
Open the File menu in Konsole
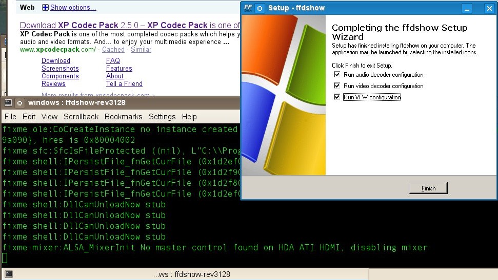10,117
